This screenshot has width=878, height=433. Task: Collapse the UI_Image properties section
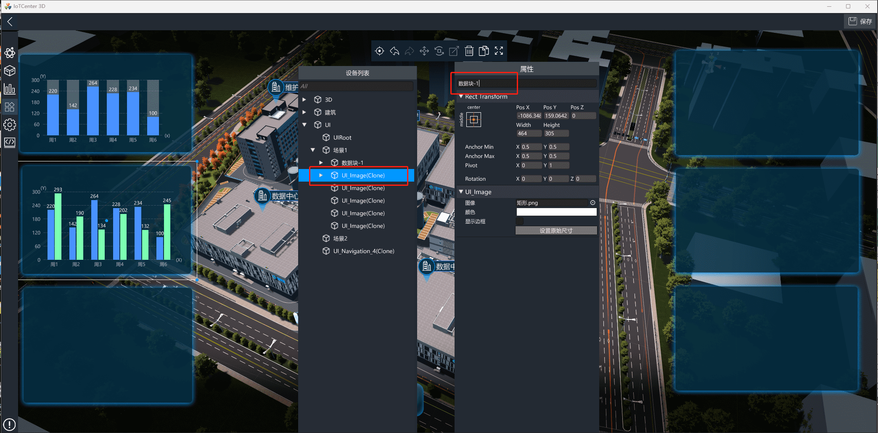pos(461,192)
